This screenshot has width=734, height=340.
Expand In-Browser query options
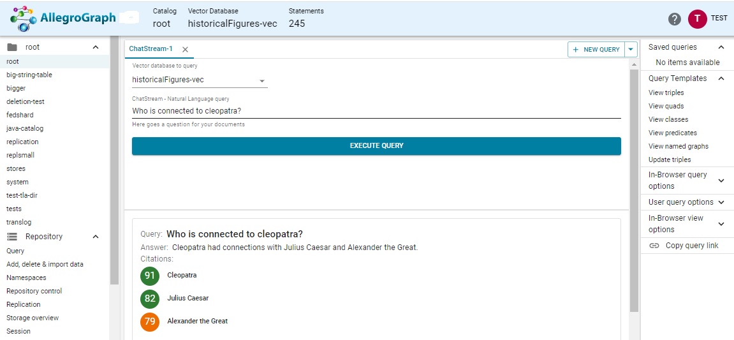721,181
